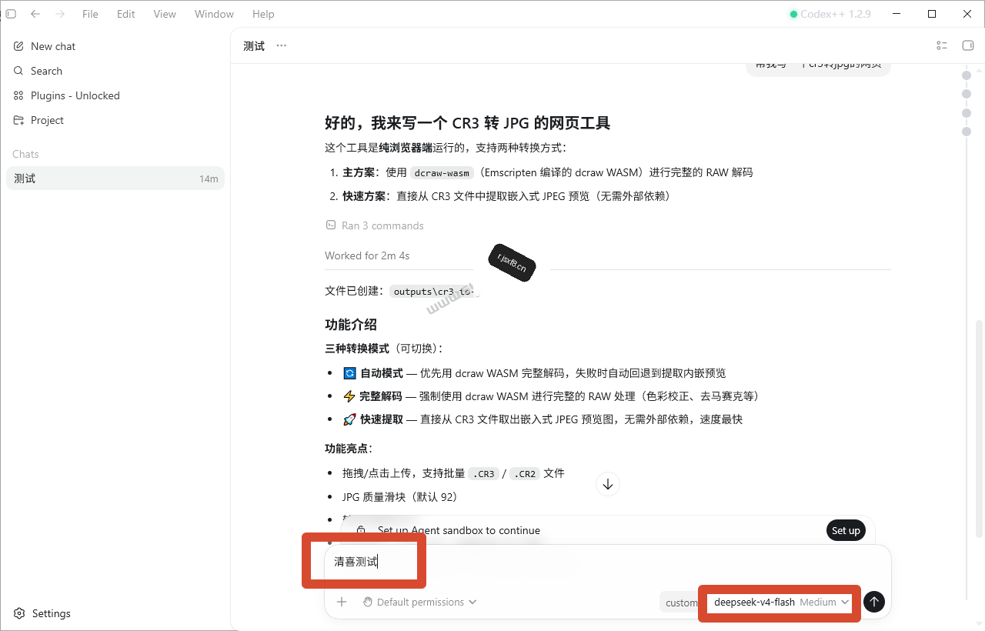Select the 测试 chat in the list
This screenshot has height=631, width=985.
115,179
